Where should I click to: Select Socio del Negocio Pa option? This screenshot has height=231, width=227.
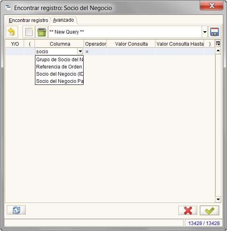[x=59, y=81]
